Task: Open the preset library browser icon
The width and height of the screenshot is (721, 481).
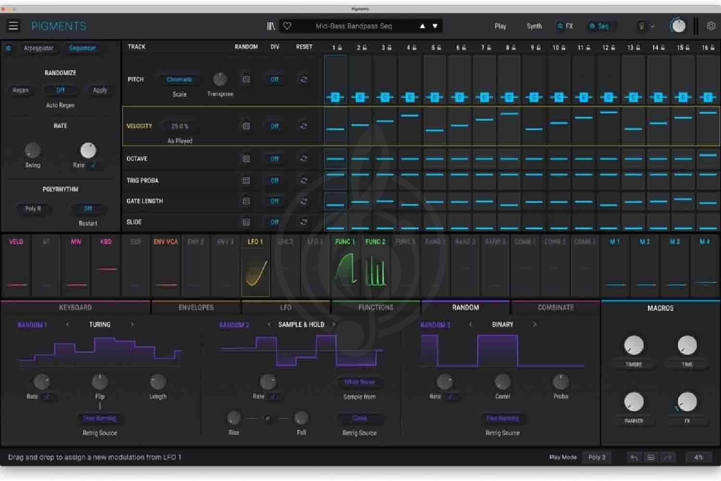Action: [x=271, y=26]
